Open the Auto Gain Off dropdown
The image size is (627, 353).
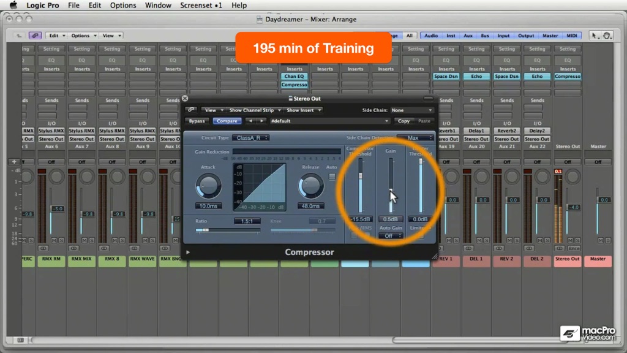pyautogui.click(x=391, y=236)
